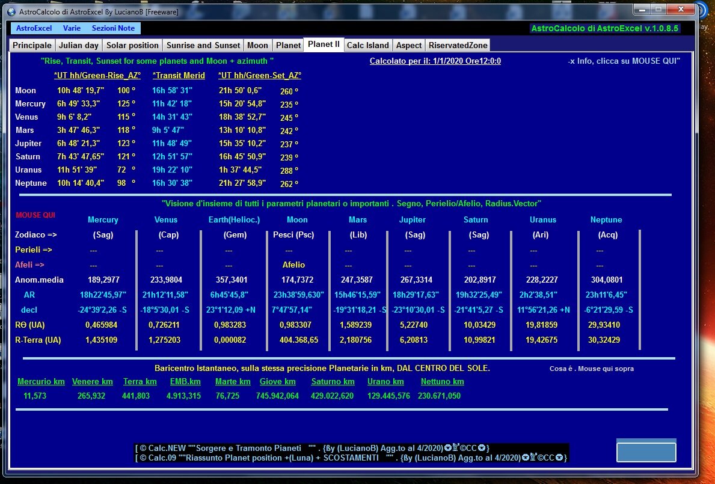Image resolution: width=715 pixels, height=484 pixels.
Task: Click the *UT hh/Green-Set_AZ° header
Action: [x=259, y=75]
